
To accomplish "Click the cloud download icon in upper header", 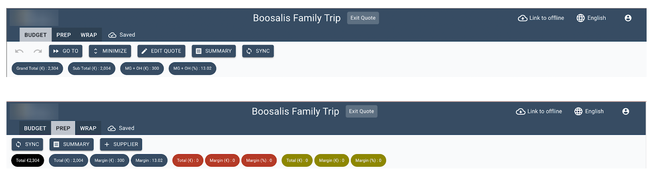I will (x=523, y=18).
